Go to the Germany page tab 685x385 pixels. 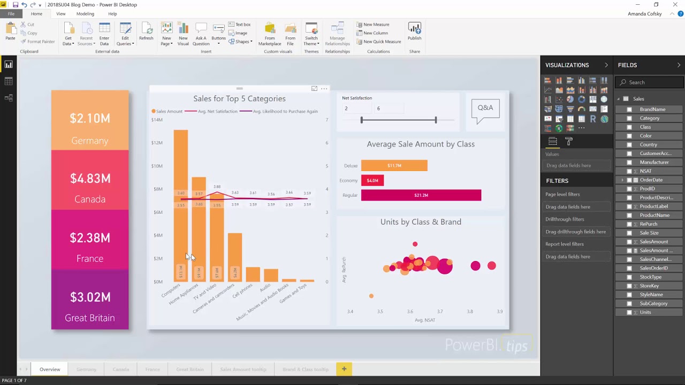click(x=86, y=369)
